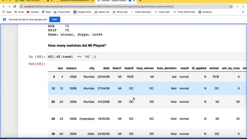Close the Untitled Jupyter Notebook tab
The height and width of the screenshot is (139, 247).
(x=134, y=1)
